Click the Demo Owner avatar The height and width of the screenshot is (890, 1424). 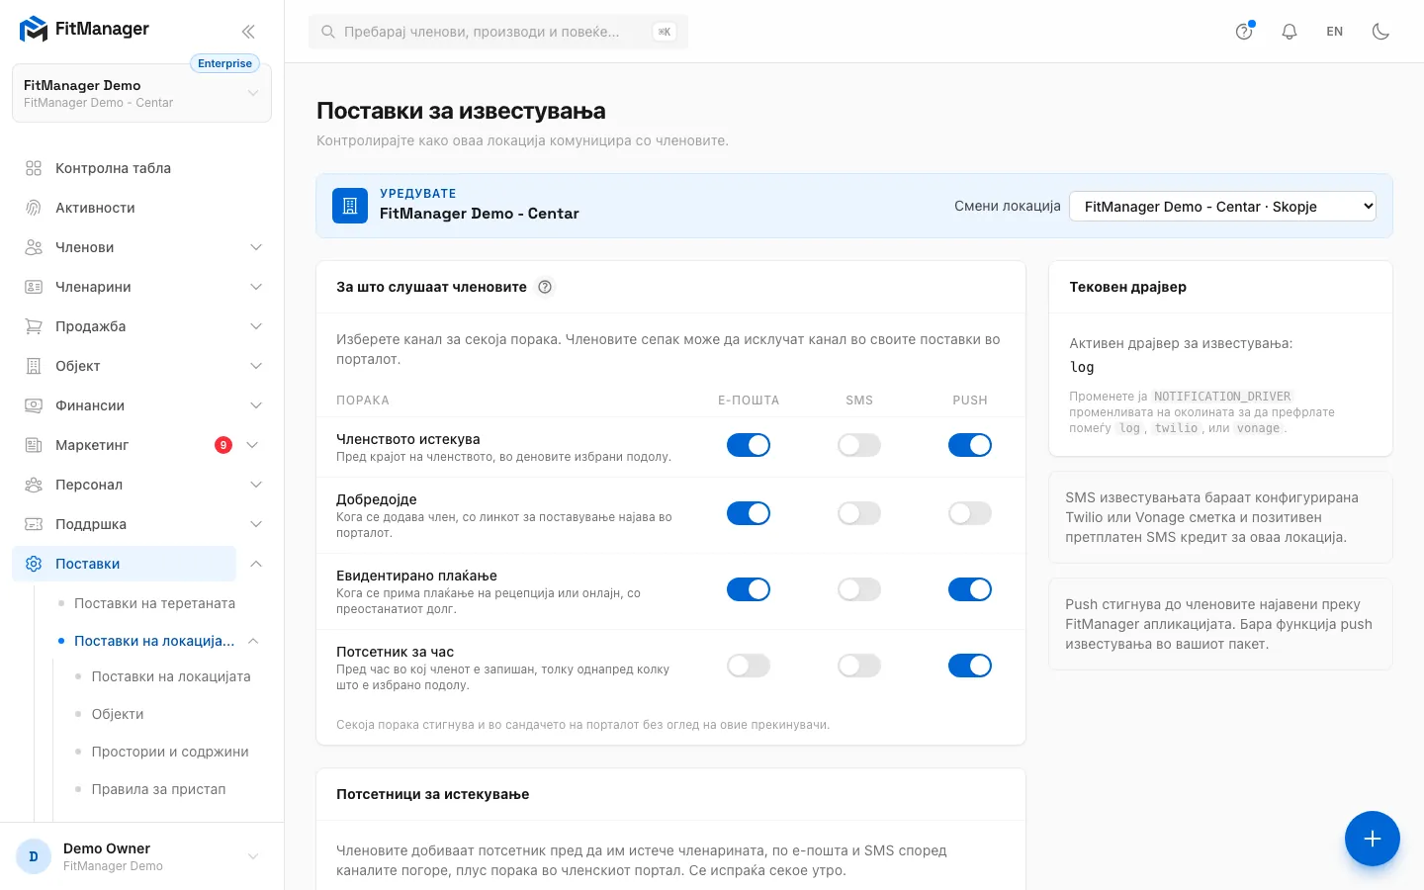coord(34,856)
